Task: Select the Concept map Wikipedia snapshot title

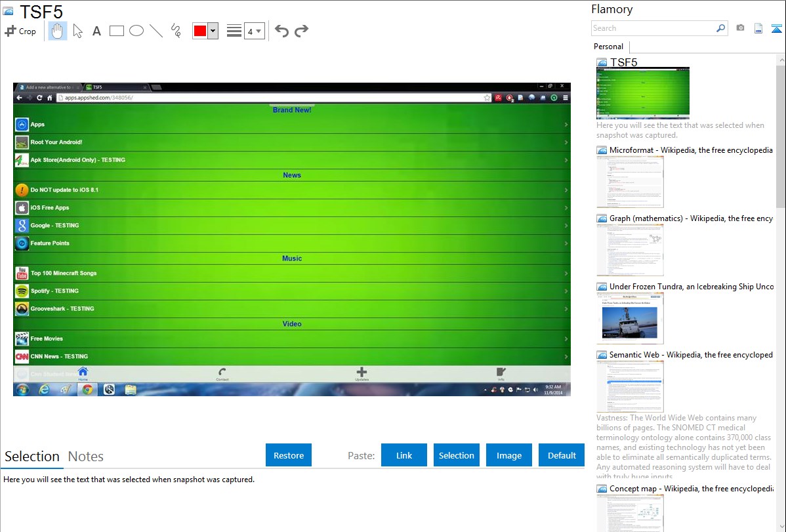Action: (691, 488)
